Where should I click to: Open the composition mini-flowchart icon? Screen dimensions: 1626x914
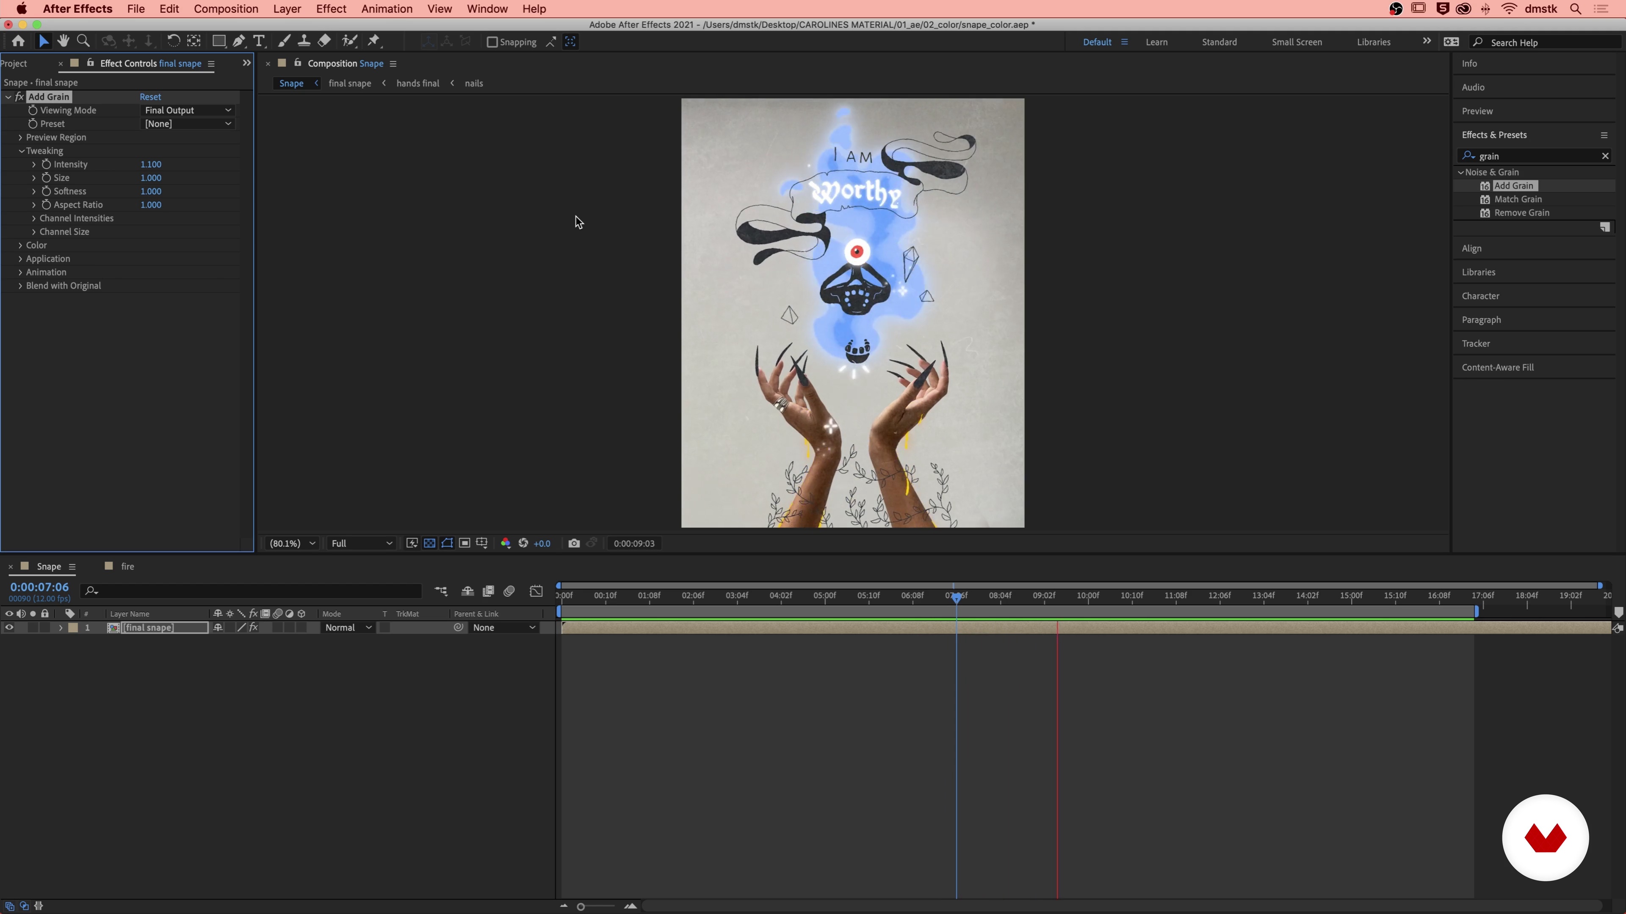(x=440, y=591)
